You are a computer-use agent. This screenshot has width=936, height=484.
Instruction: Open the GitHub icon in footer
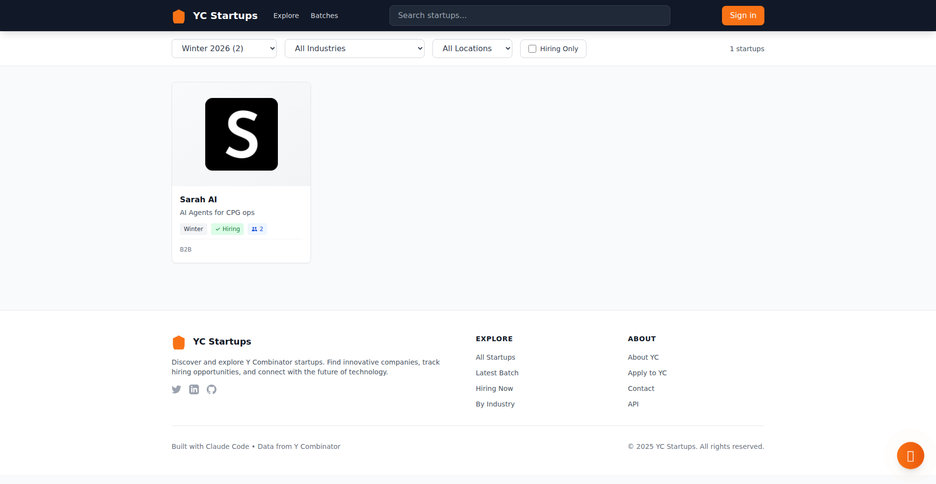pyautogui.click(x=212, y=389)
